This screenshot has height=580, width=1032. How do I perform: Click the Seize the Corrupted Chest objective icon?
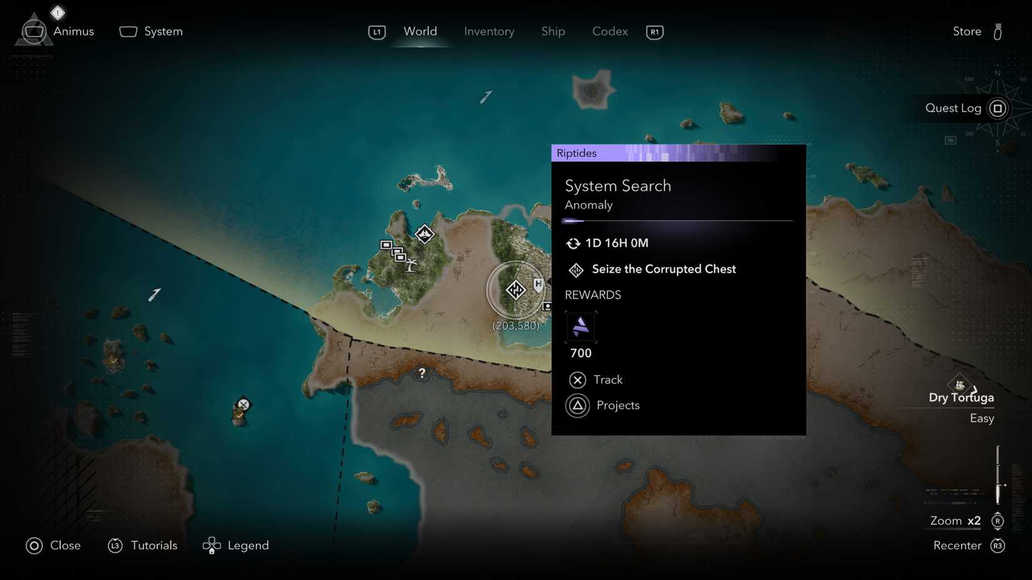tap(575, 269)
